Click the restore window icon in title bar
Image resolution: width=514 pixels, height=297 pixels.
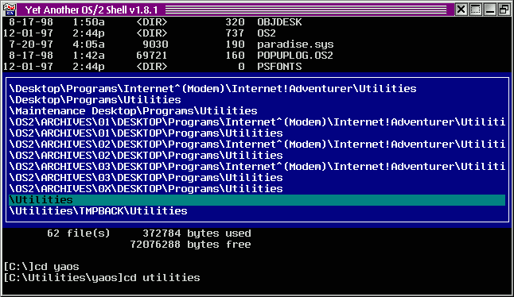[504, 10]
